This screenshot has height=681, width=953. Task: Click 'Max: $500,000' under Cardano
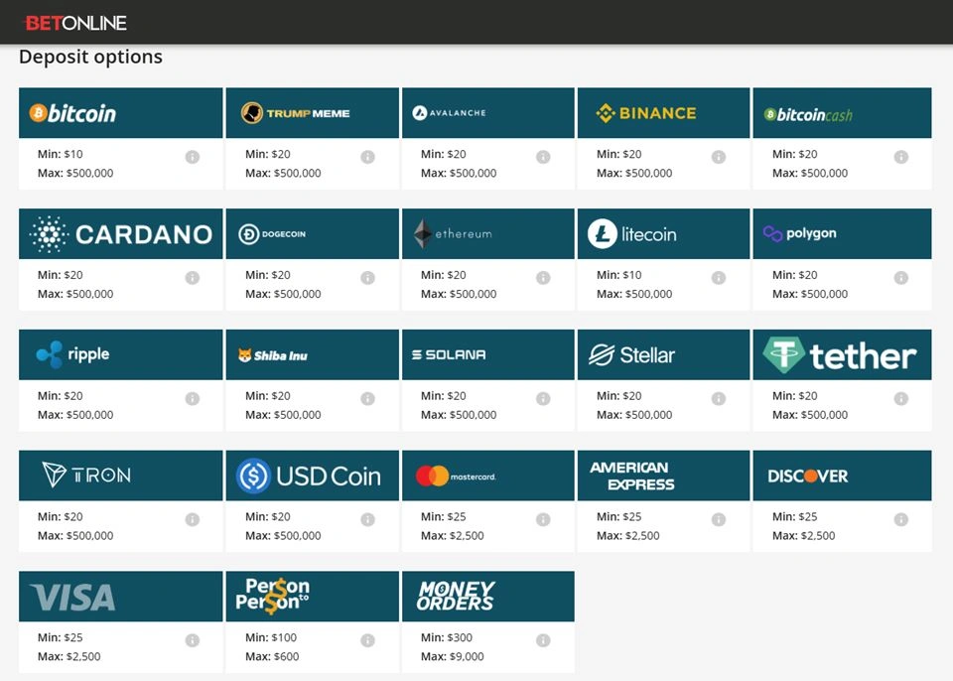click(75, 294)
